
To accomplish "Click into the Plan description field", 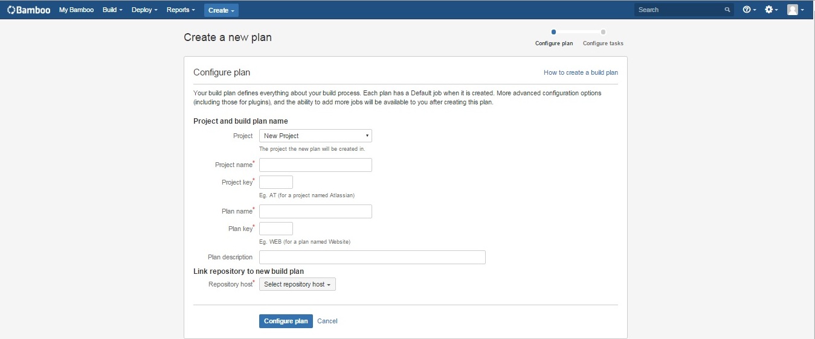I will point(372,257).
